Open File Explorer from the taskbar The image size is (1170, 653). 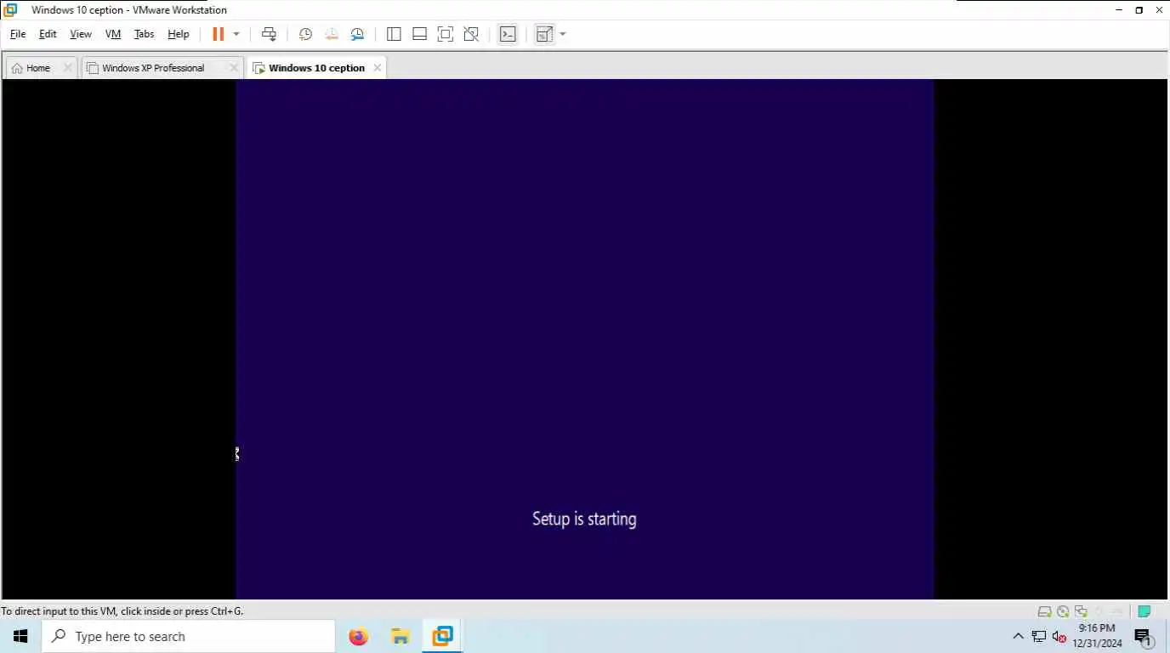[400, 636]
